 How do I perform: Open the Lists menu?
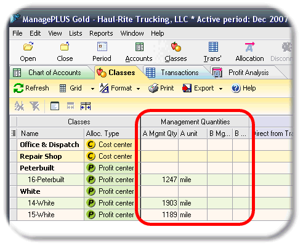point(76,33)
